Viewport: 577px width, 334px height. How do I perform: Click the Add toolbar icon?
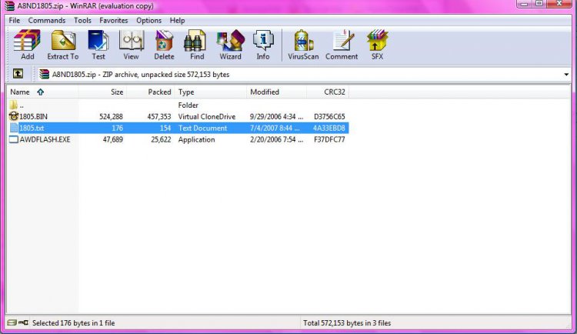pyautogui.click(x=27, y=45)
